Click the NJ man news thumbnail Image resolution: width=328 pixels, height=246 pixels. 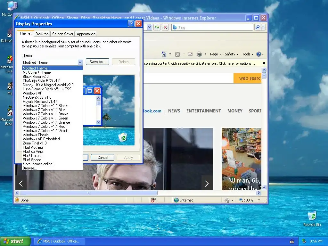click(x=242, y=159)
